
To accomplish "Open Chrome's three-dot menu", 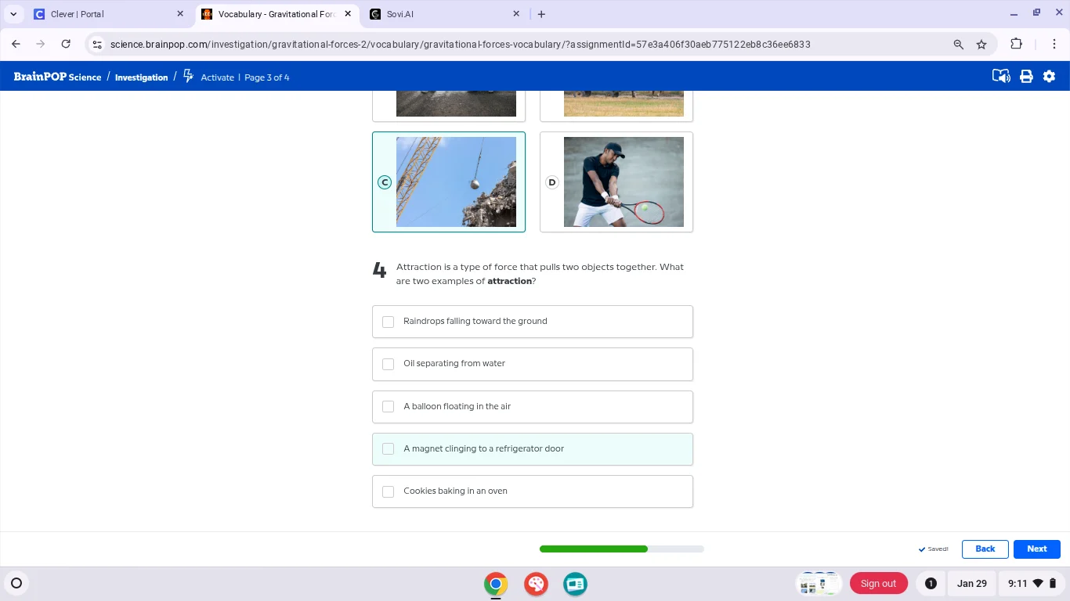I will pos(1056,45).
